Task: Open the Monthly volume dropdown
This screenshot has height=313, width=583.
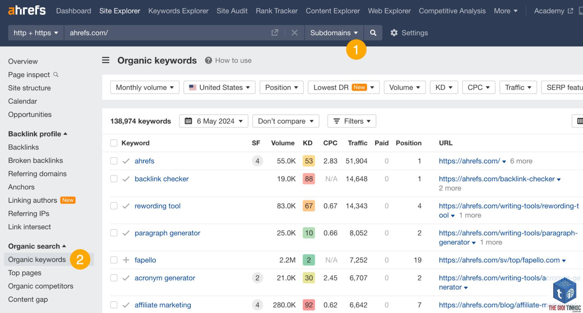Action: [145, 88]
